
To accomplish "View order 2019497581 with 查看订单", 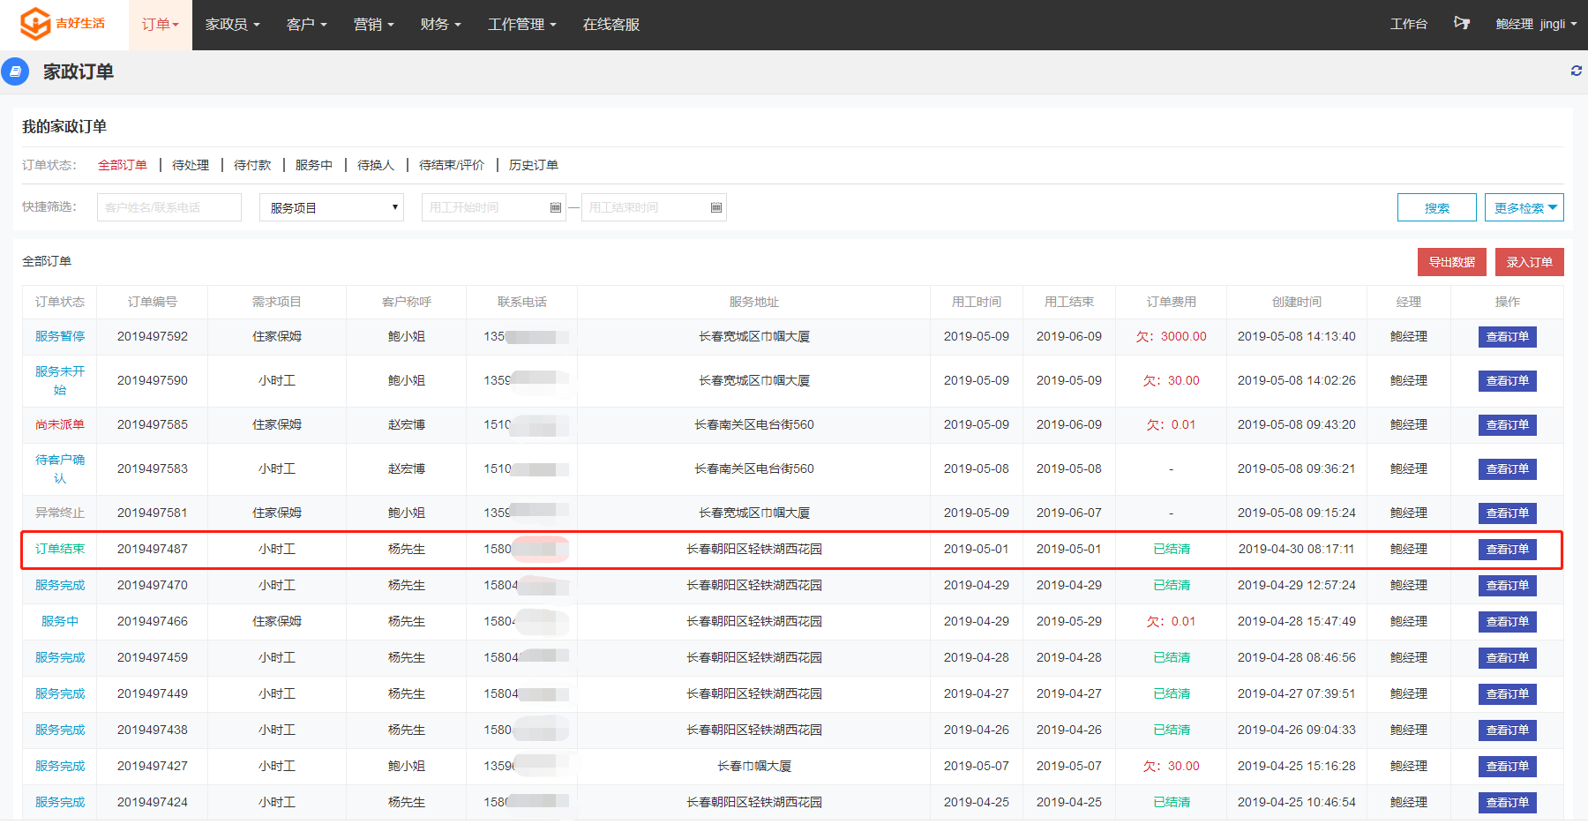I will (x=1508, y=513).
